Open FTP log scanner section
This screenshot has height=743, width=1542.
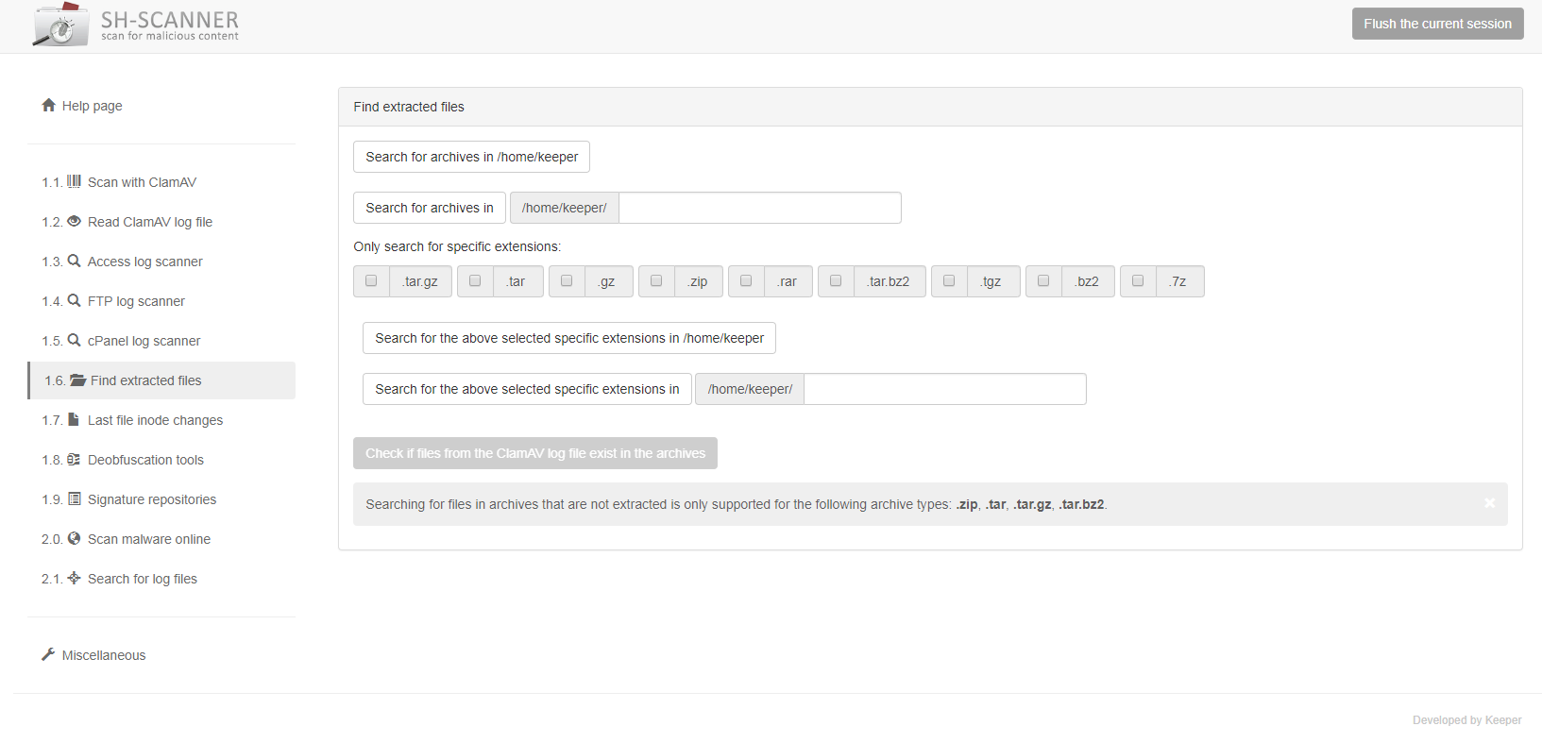point(161,301)
